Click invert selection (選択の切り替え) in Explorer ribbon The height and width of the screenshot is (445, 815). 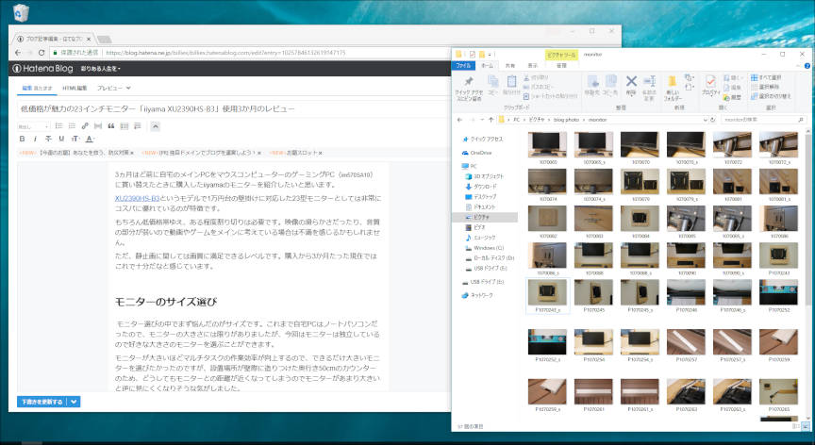[x=771, y=96]
